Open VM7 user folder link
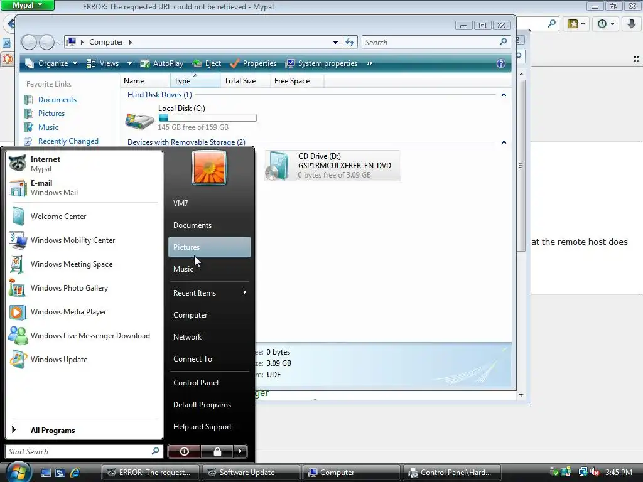This screenshot has height=482, width=643. 210,203
